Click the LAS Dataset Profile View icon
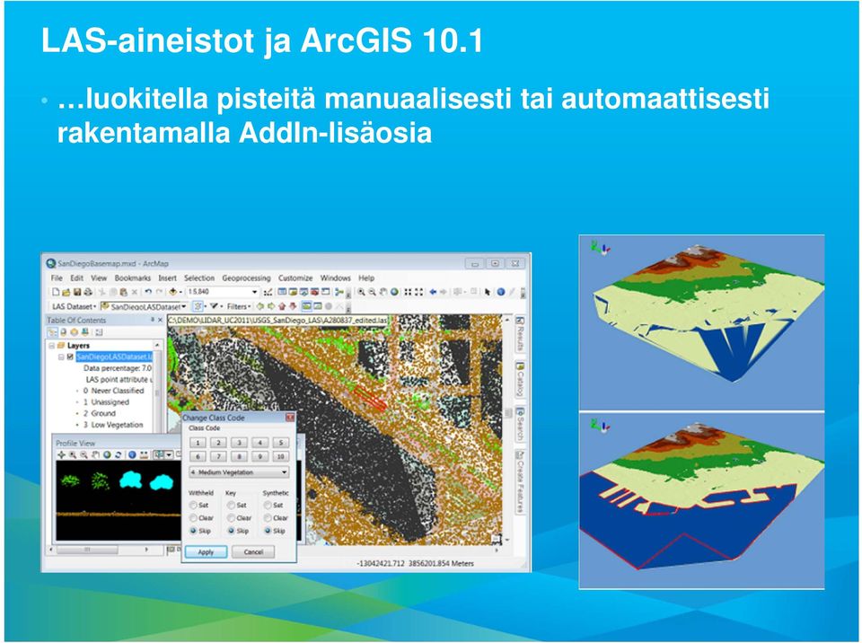862x643 pixels. pos(307,306)
